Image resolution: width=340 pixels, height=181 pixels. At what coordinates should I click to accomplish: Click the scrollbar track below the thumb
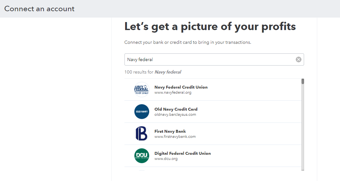(303, 128)
